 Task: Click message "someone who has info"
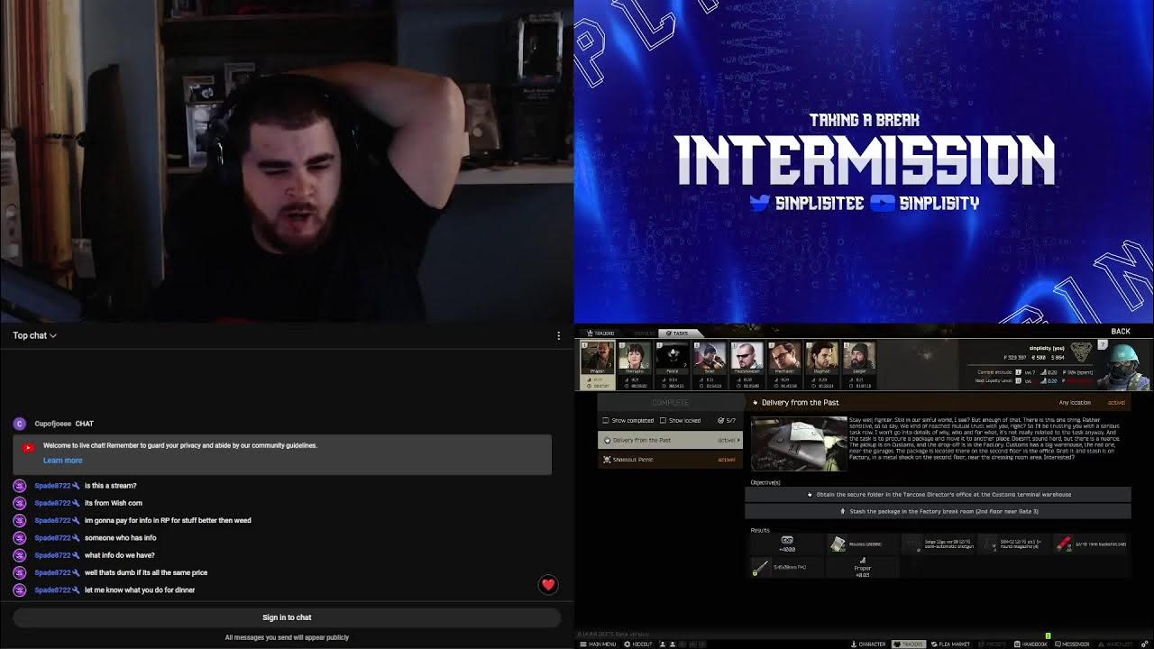point(120,538)
